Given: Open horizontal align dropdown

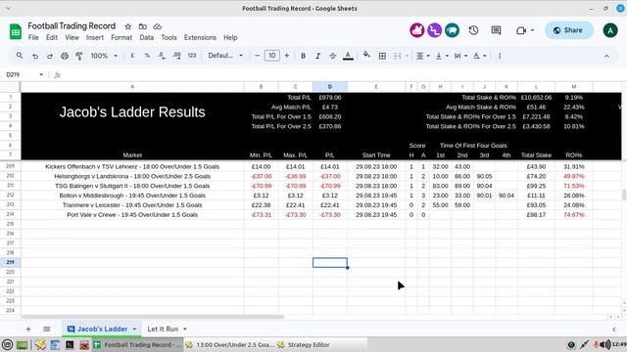Looking at the screenshot, I should coord(423,56).
